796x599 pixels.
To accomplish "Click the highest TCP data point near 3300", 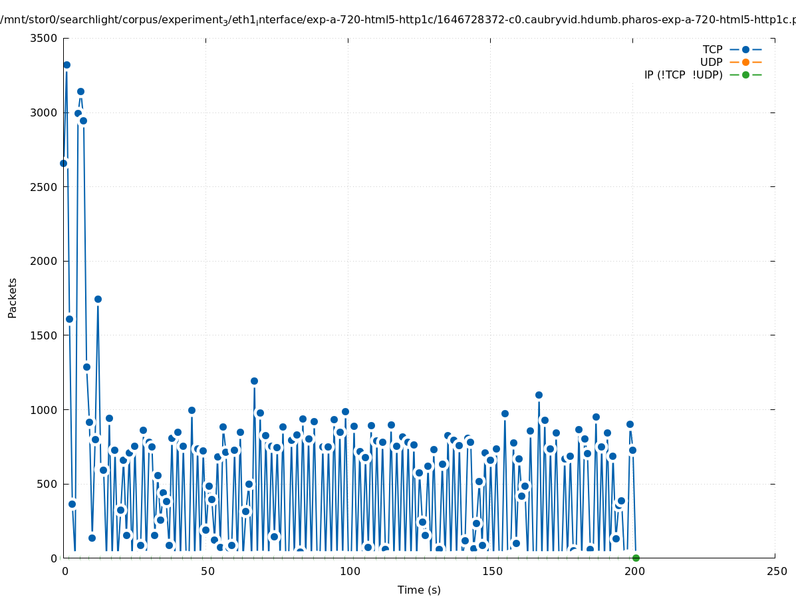I will point(66,65).
